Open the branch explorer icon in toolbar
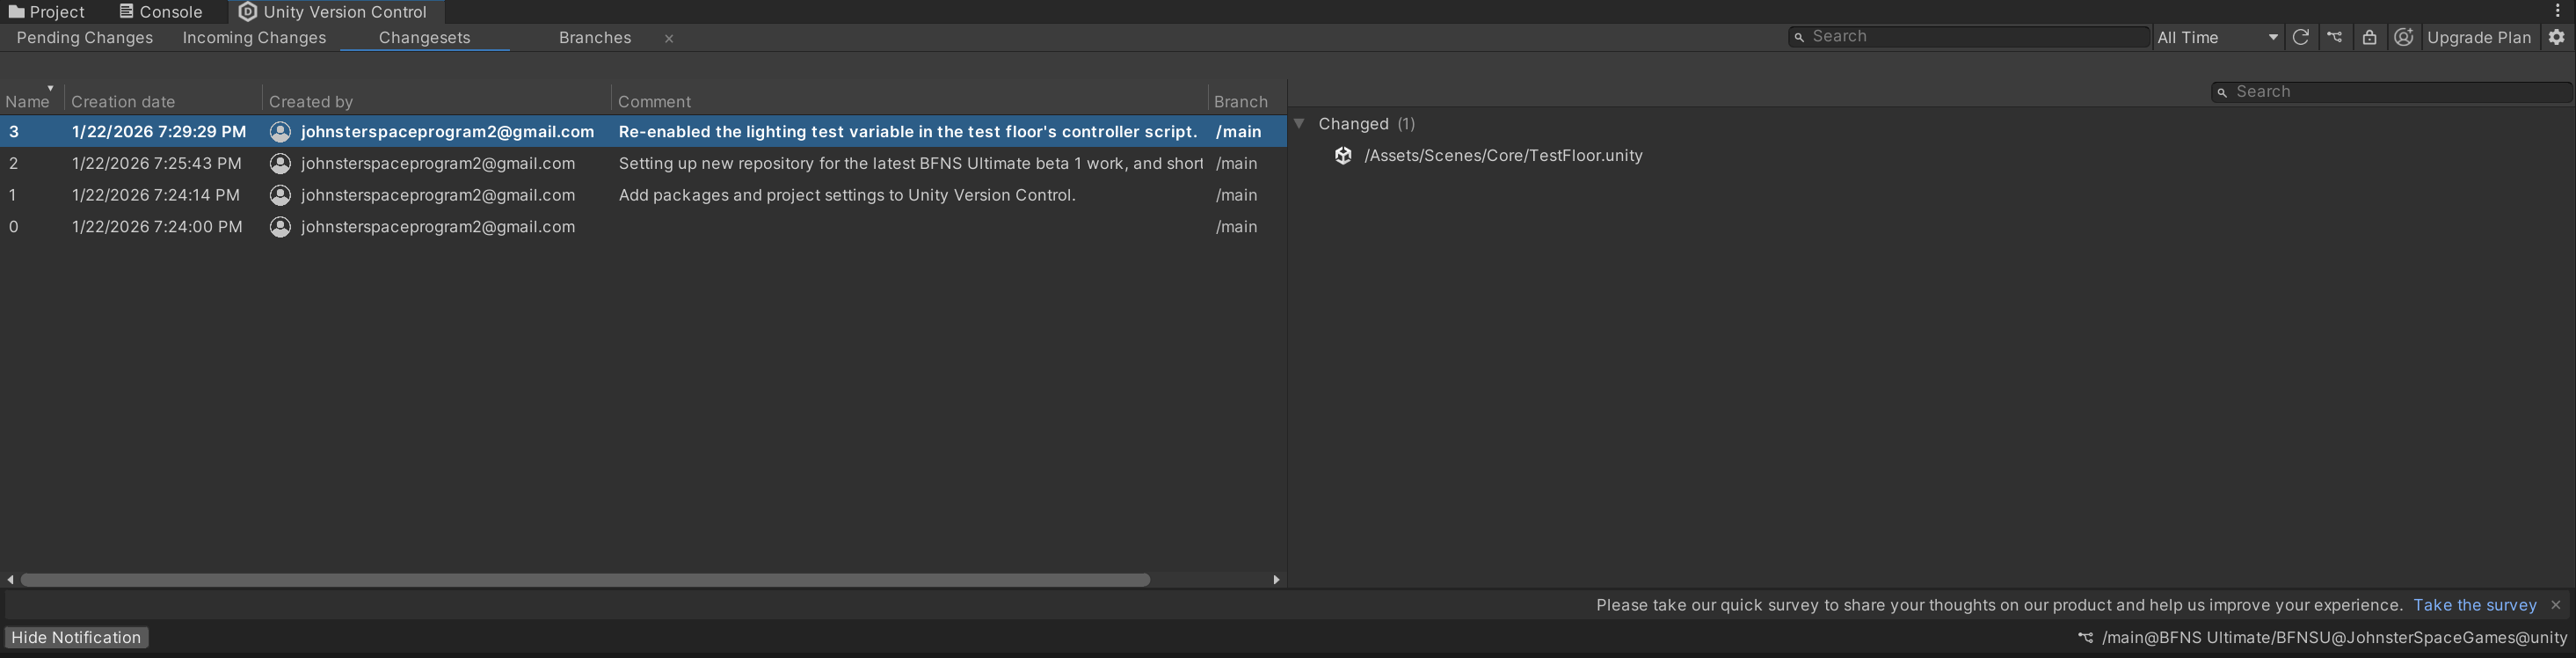This screenshot has width=2576, height=658. pos(2334,37)
